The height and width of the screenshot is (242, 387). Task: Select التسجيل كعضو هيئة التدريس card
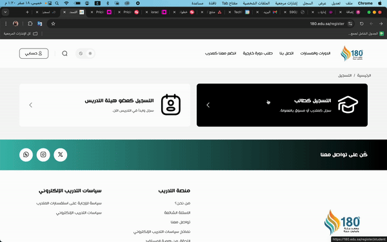104,105
